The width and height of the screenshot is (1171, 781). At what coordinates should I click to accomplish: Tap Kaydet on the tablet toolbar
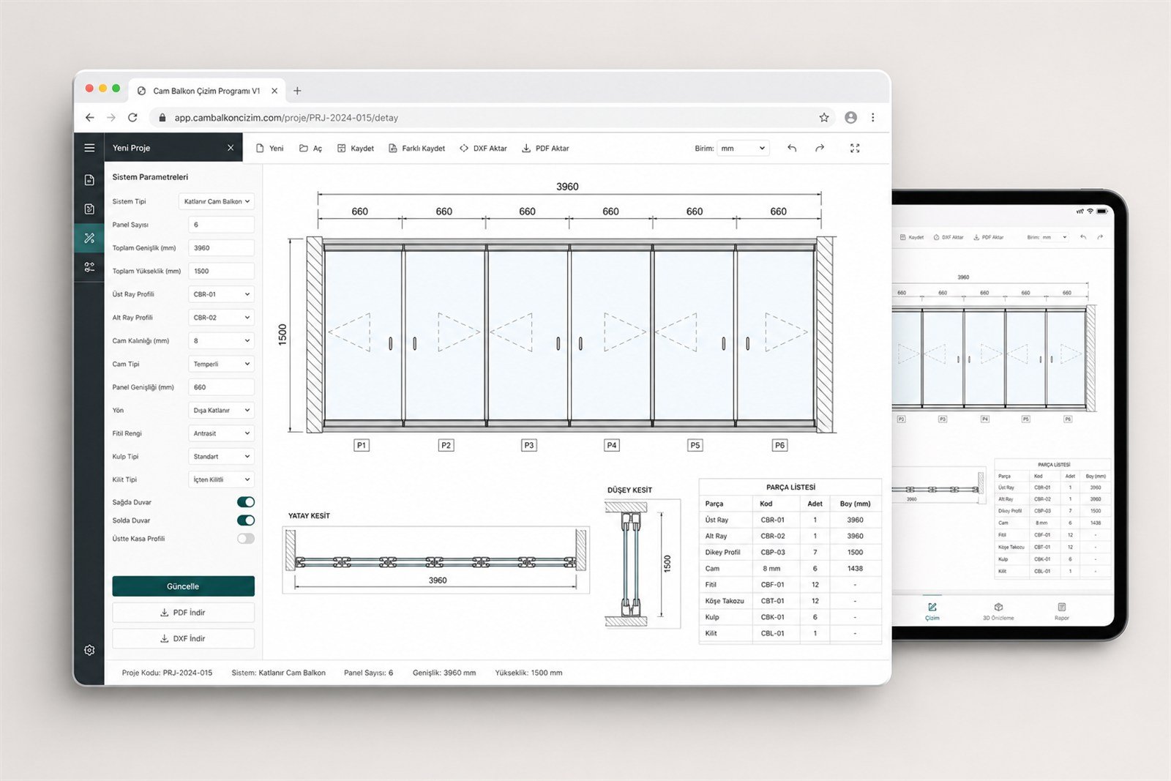[912, 237]
